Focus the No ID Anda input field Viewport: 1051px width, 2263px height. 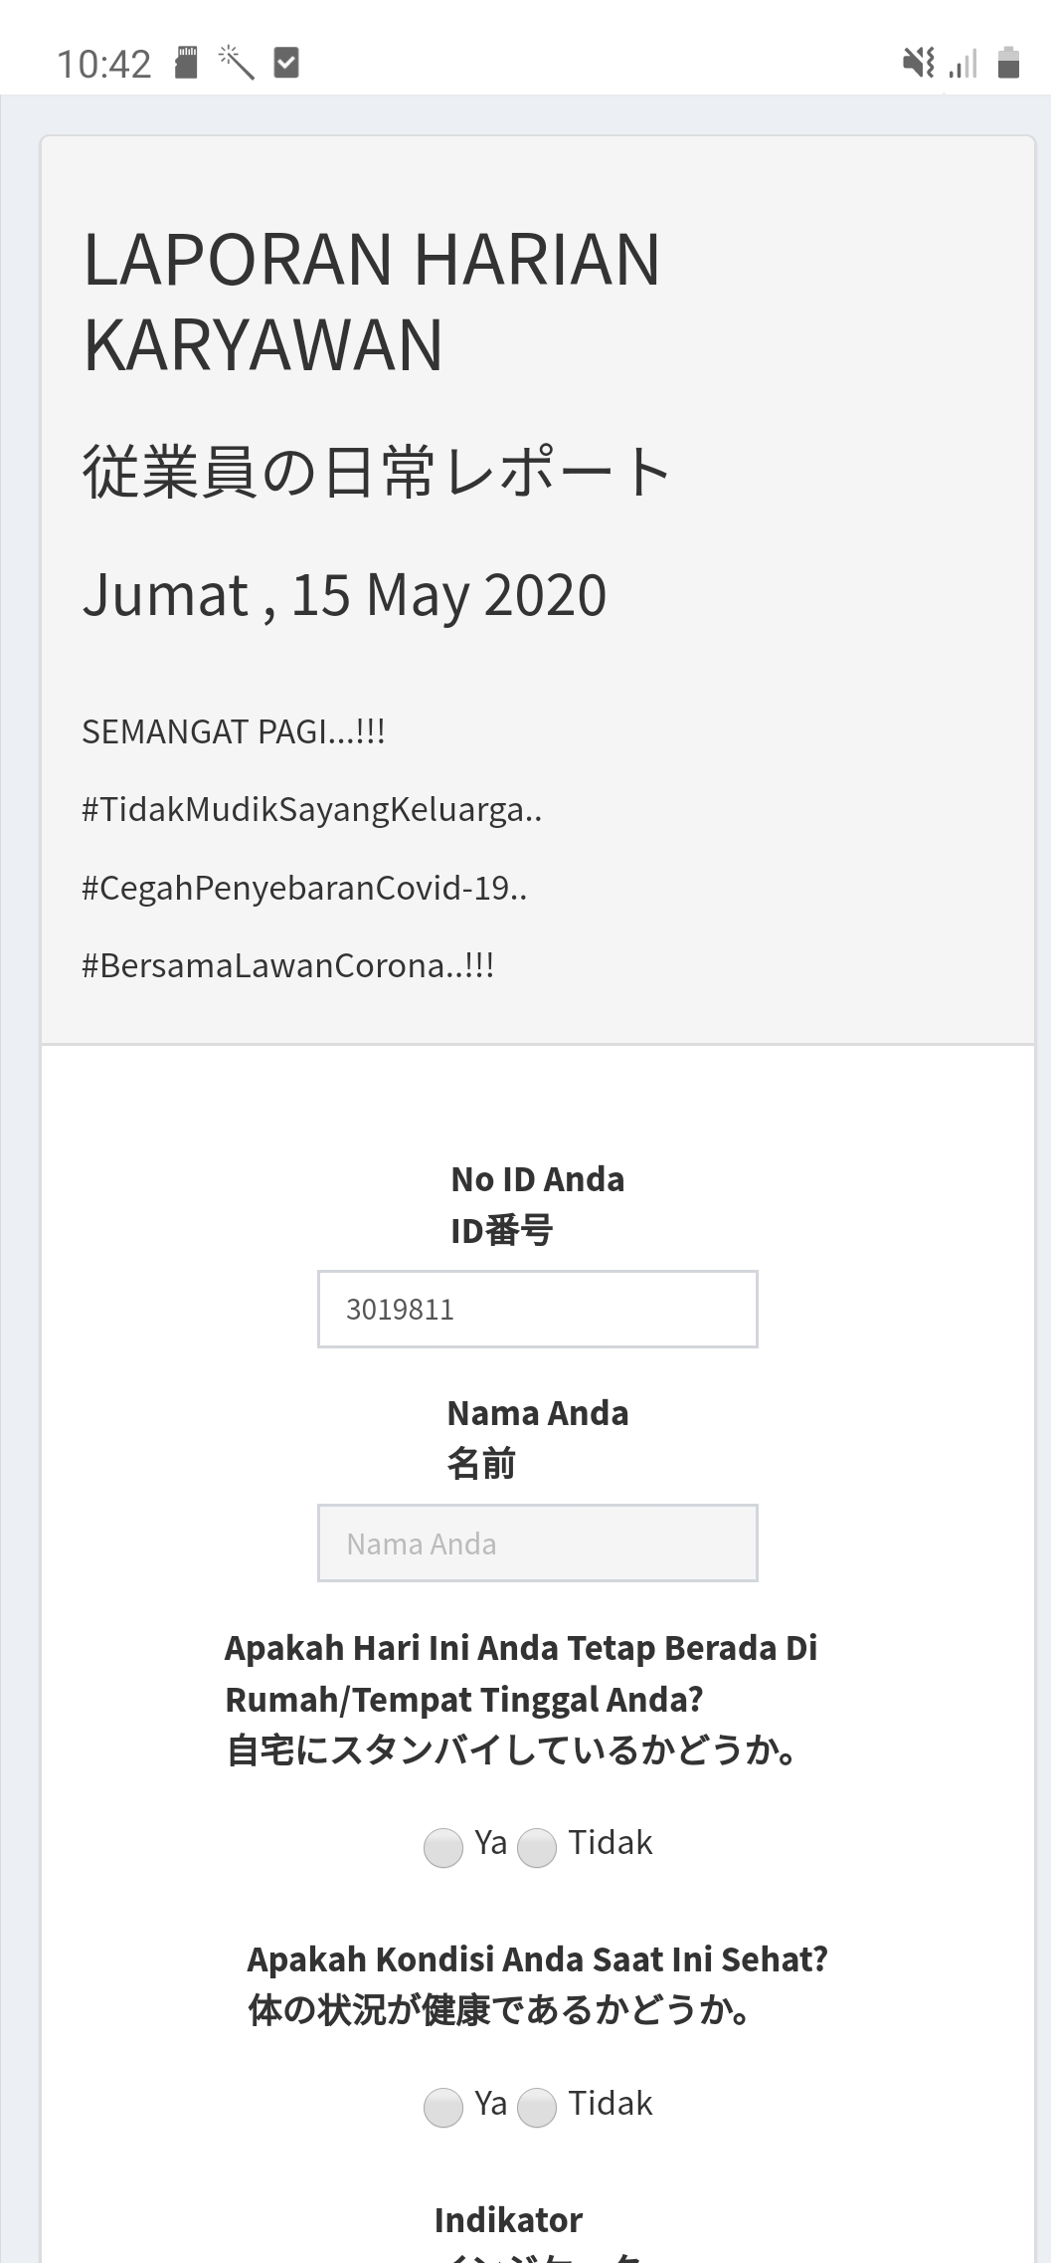pyautogui.click(x=537, y=1309)
